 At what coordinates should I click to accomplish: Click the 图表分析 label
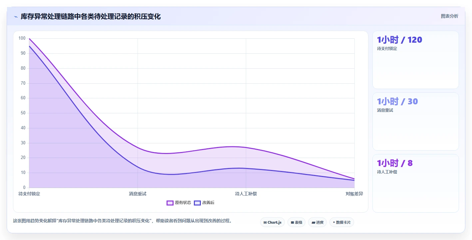coord(449,16)
